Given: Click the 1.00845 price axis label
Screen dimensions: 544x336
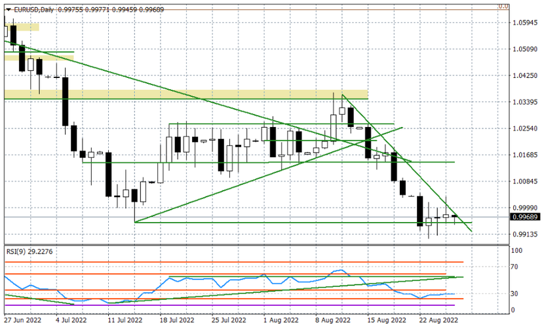Looking at the screenshot, I should point(525,181).
